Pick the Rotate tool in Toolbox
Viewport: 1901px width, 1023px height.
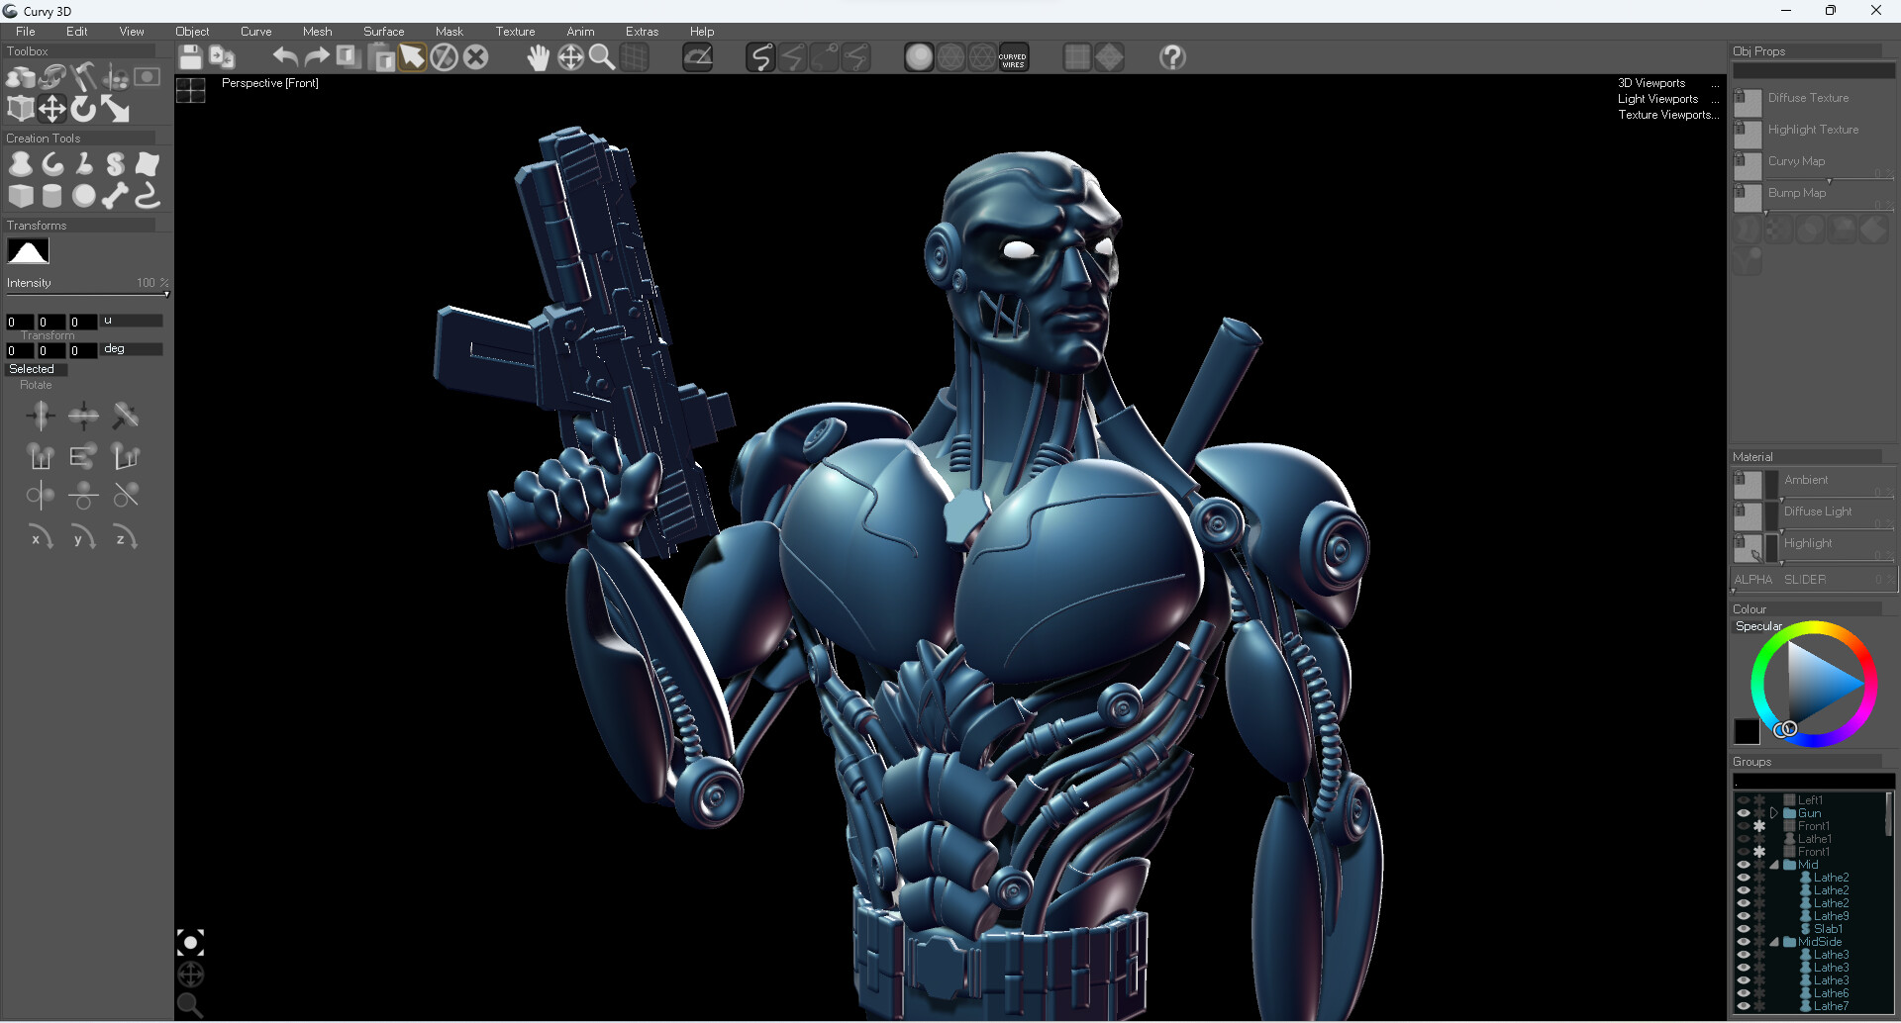[x=84, y=108]
